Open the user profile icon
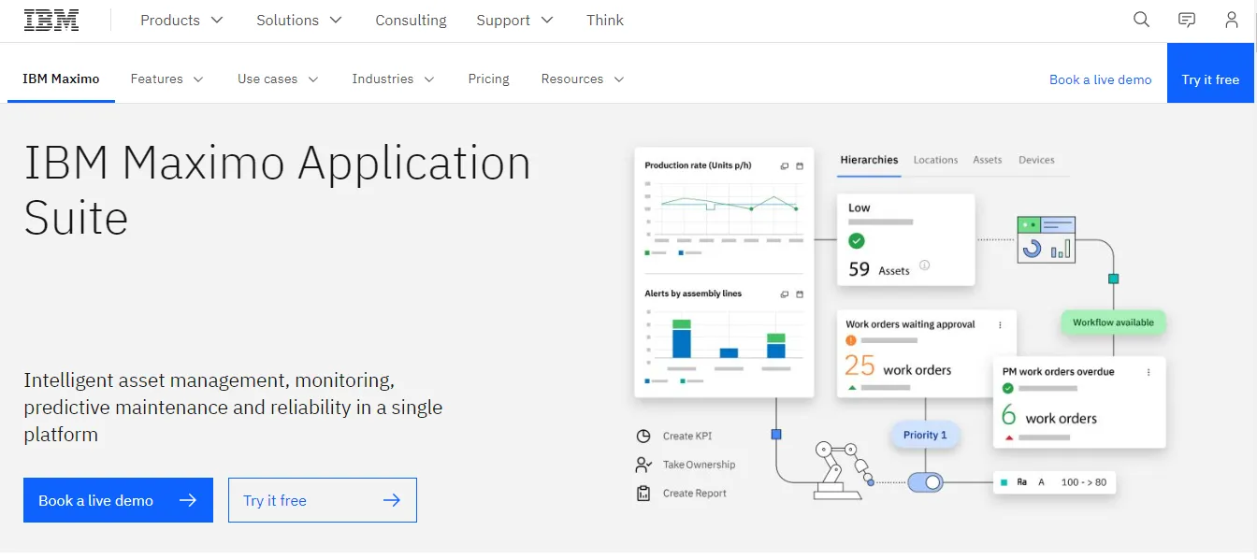Screen dimensions: 1257x559 pyautogui.click(x=1232, y=20)
